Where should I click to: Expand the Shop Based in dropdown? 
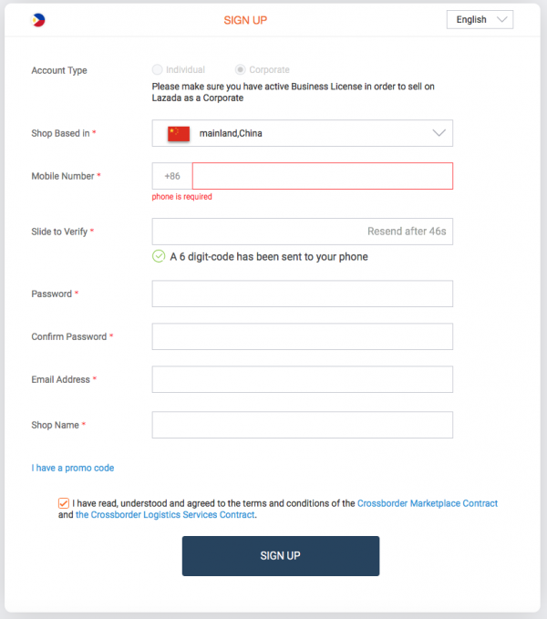coord(303,133)
